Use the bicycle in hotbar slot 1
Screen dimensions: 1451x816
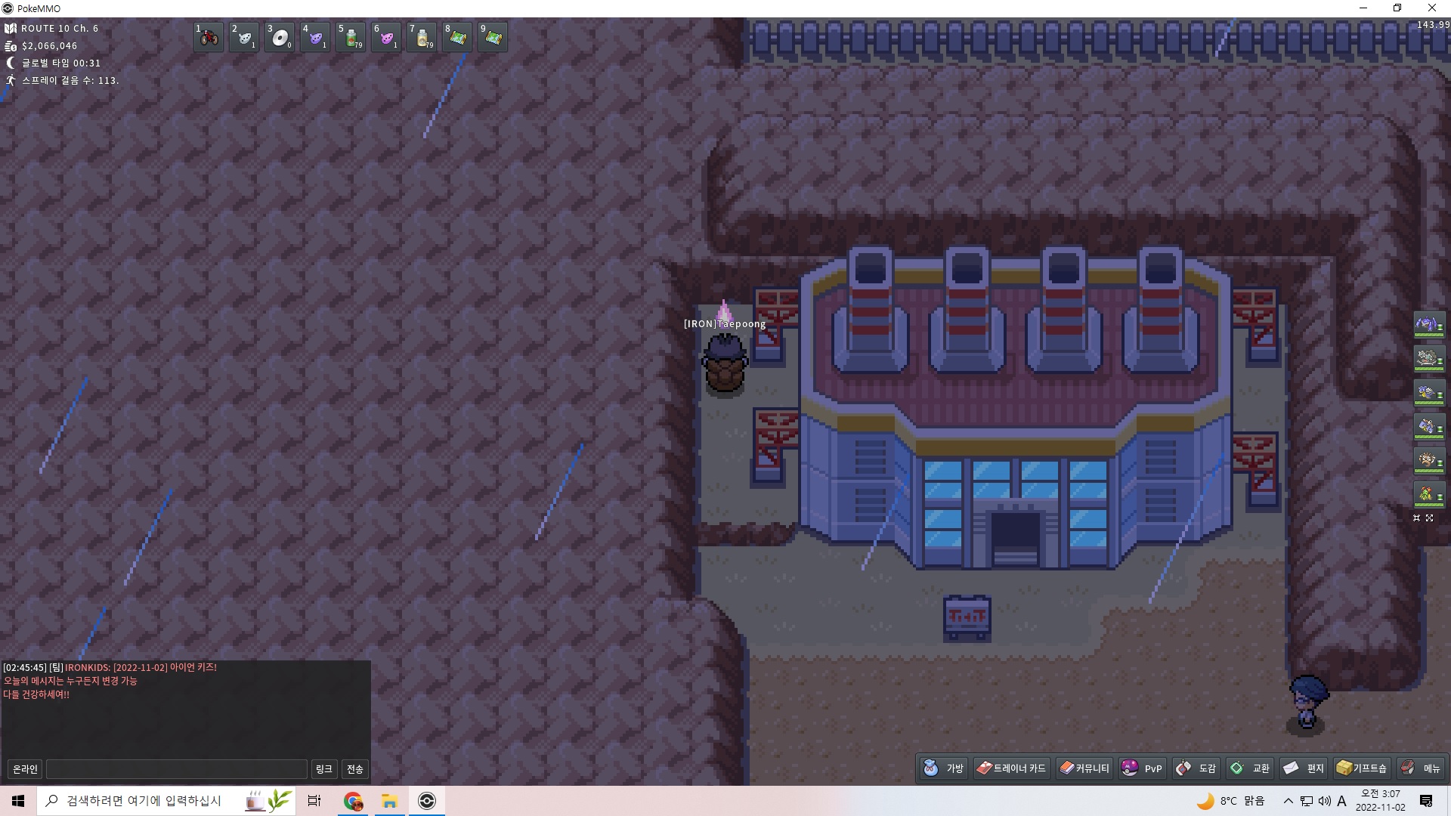(x=209, y=37)
